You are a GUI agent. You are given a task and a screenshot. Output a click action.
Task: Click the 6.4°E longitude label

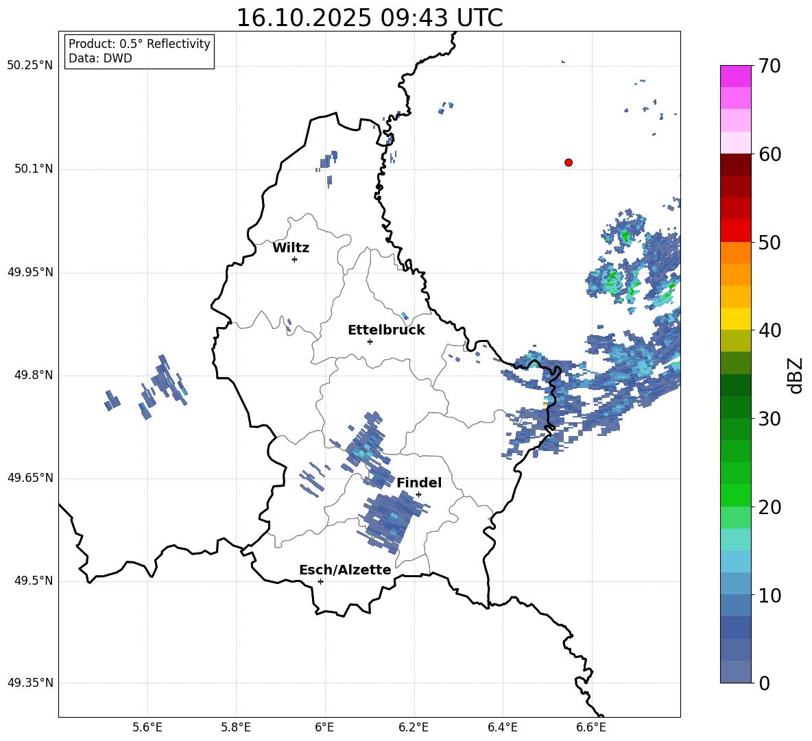pyautogui.click(x=502, y=727)
